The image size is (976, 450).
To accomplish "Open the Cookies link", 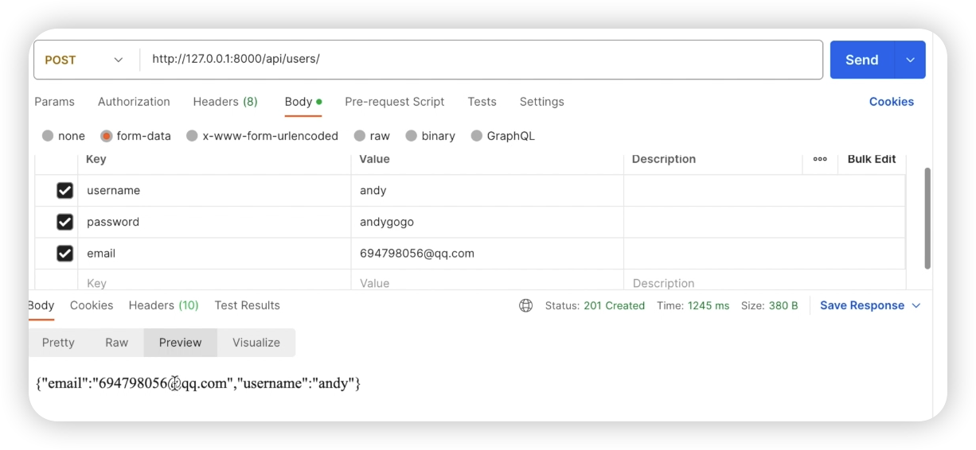I will tap(891, 102).
